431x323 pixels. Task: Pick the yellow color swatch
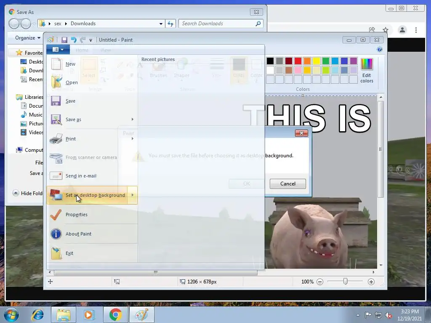click(x=317, y=61)
